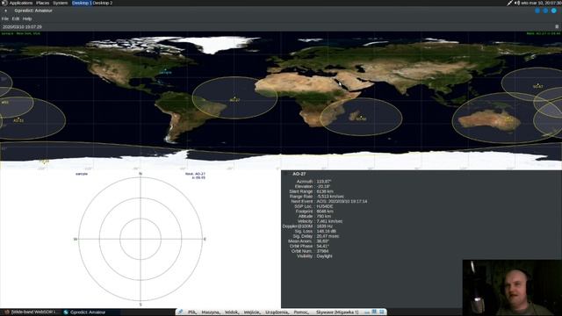Screen dimensions: 562x316
Task: Click the network icon in system tray
Action: tap(509, 3)
